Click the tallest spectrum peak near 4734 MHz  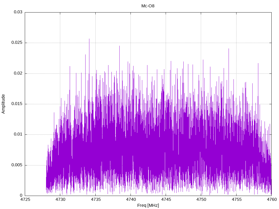click(89, 39)
